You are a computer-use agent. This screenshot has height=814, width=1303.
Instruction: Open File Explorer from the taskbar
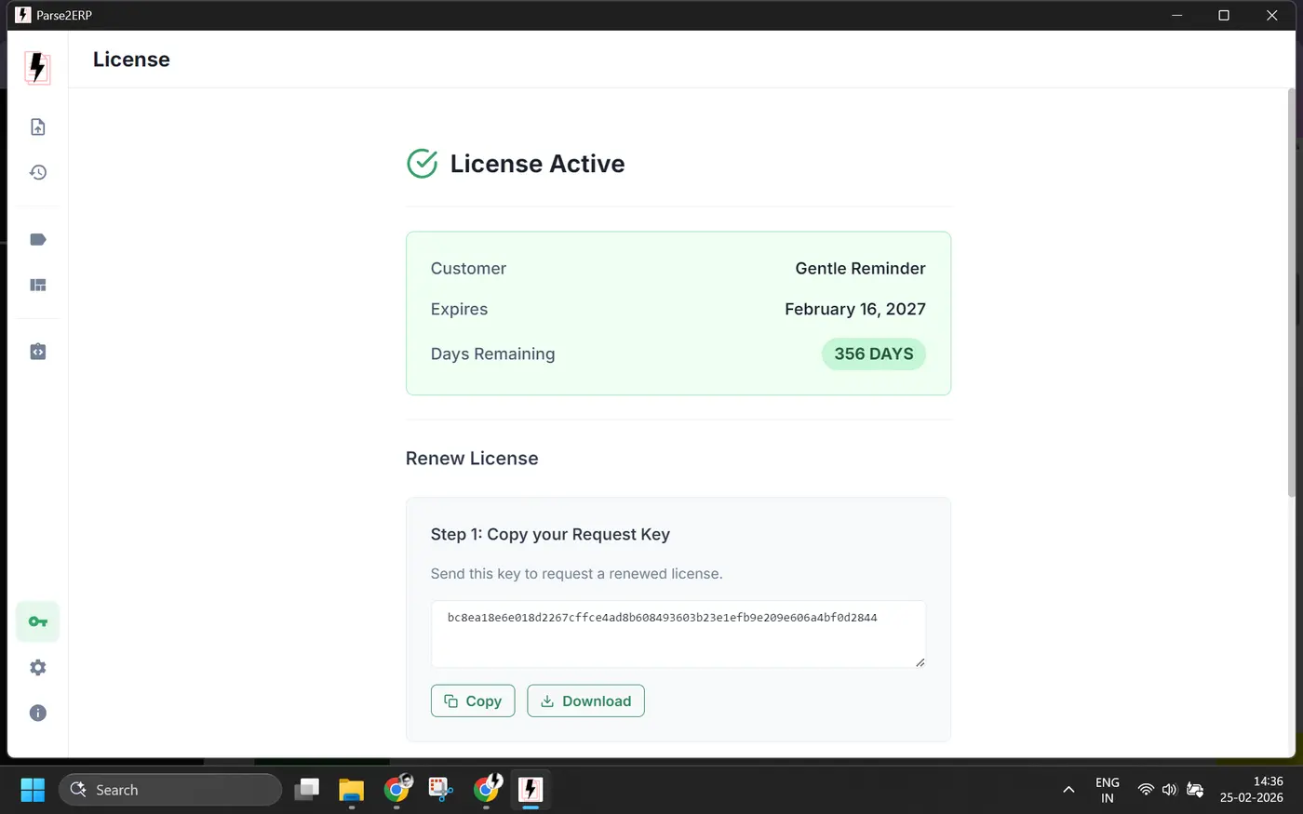tap(351, 790)
